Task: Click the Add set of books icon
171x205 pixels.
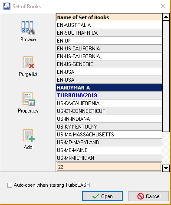Action: [29, 136]
